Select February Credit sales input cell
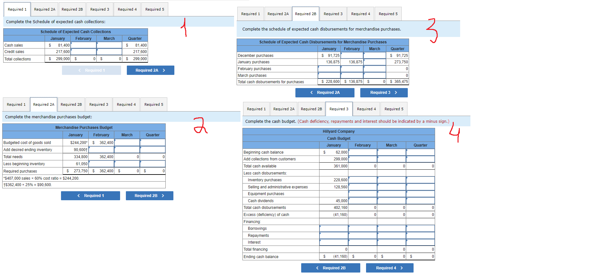 click(x=83, y=52)
